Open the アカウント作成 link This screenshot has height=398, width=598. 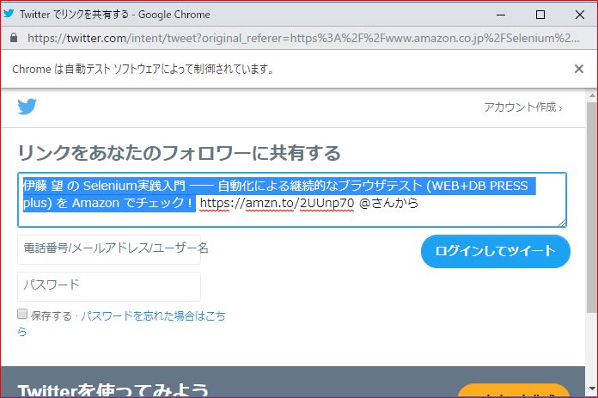click(523, 107)
